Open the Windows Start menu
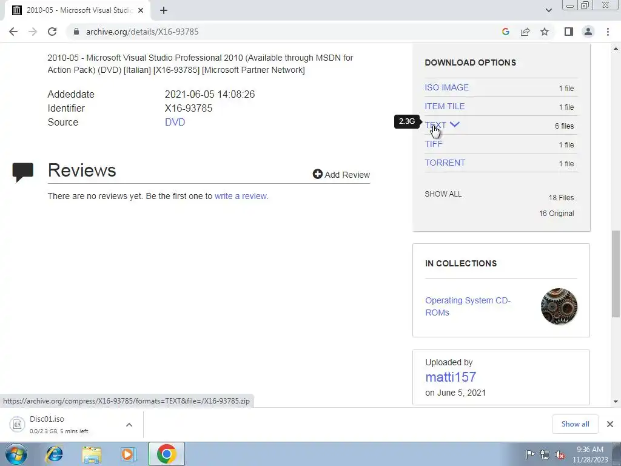Viewport: 621px width, 466px height. tap(16, 454)
